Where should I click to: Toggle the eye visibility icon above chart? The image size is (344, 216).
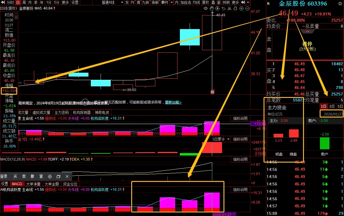[x=206, y=8]
